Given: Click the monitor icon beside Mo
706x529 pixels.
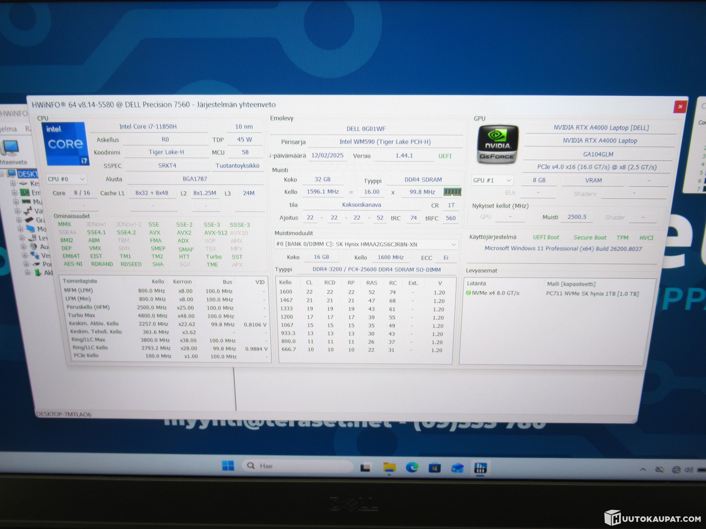Looking at the screenshot, I should 31,228.
